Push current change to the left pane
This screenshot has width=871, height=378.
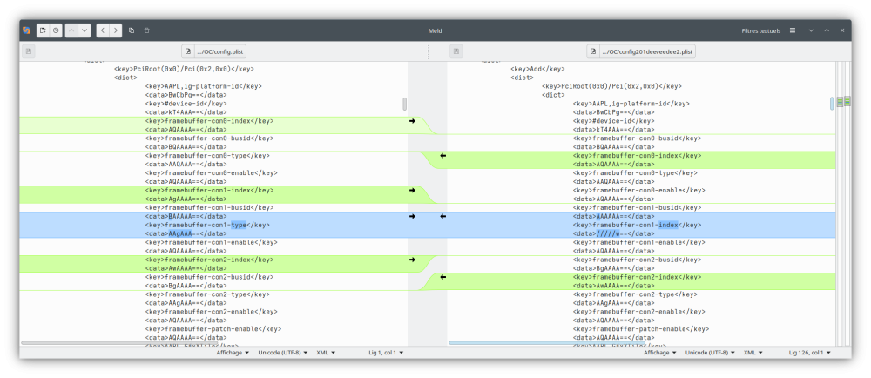coord(103,30)
